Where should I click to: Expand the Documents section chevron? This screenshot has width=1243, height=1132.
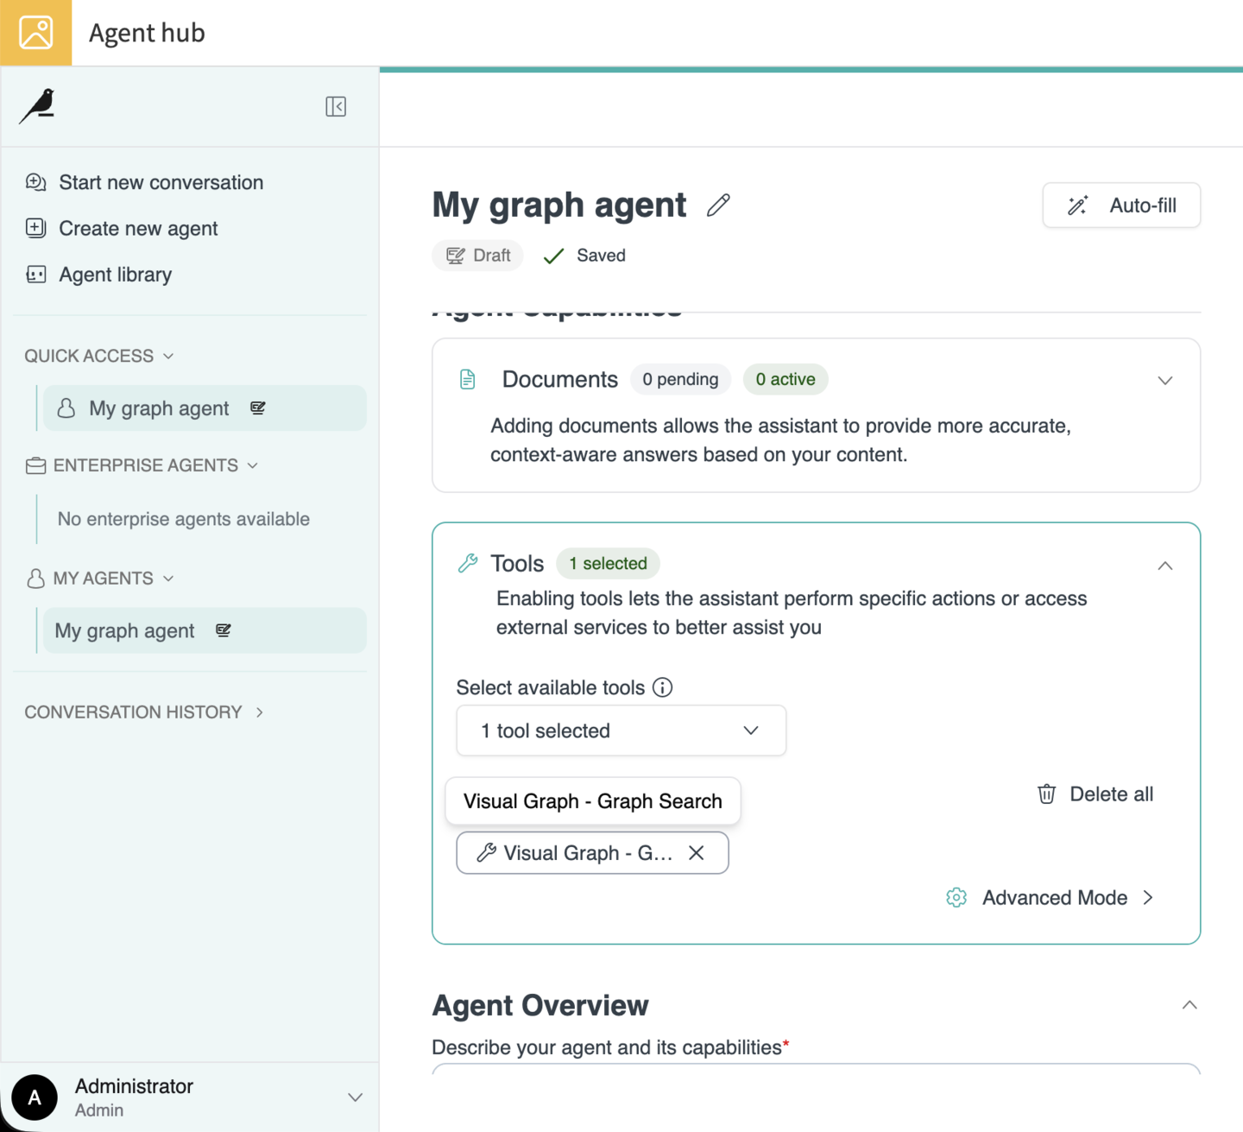[x=1165, y=380]
